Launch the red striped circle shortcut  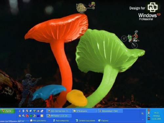[x=27, y=116]
